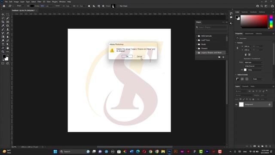Expand the Wild Animals shape group
The width and height of the screenshot is (275, 155).
click(197, 36)
